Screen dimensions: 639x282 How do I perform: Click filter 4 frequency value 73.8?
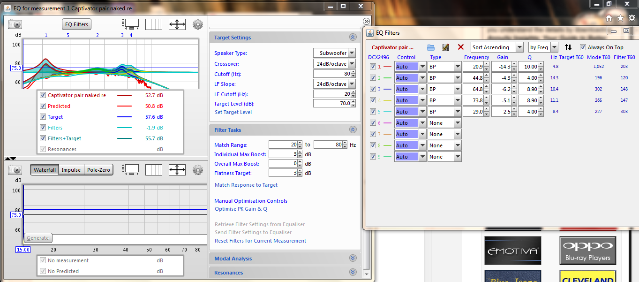click(474, 100)
